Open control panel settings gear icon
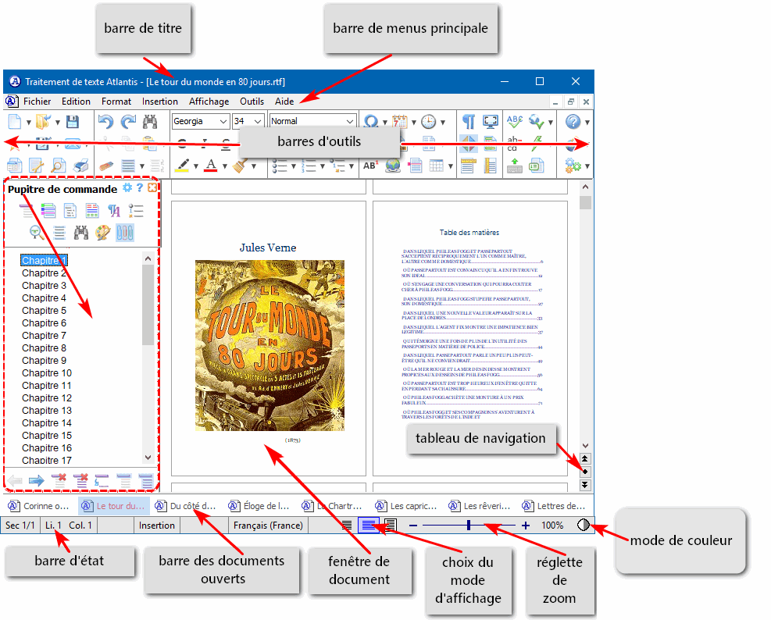Viewport: 771px width, 620px height. tap(127, 188)
